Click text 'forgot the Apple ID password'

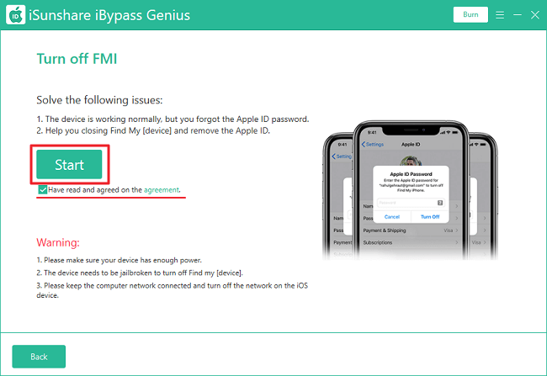click(x=252, y=119)
